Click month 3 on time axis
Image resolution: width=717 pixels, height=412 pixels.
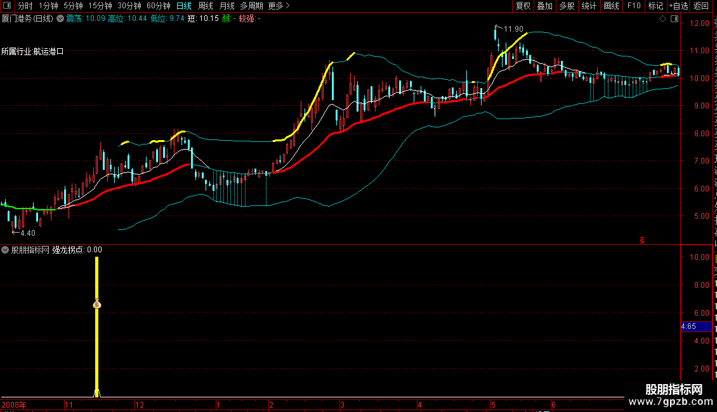pyautogui.click(x=343, y=404)
